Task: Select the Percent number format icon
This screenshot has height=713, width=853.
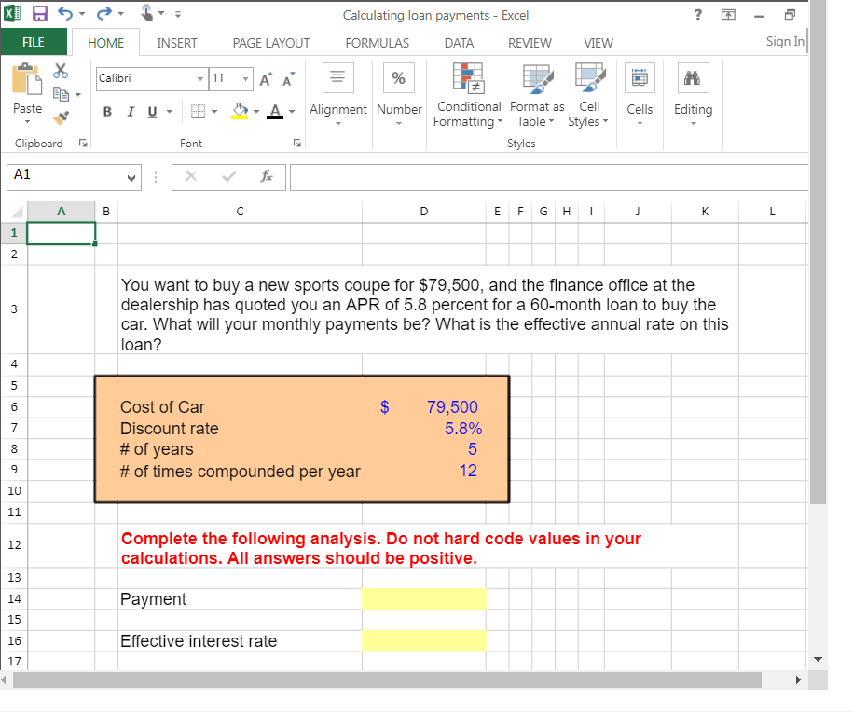Action: [399, 78]
